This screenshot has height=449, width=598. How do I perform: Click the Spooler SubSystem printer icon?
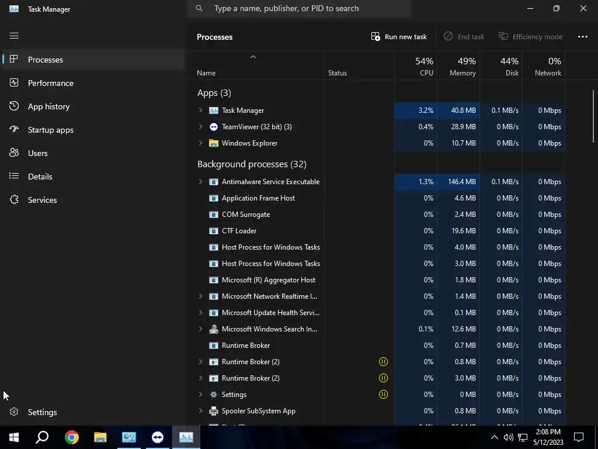coord(214,411)
